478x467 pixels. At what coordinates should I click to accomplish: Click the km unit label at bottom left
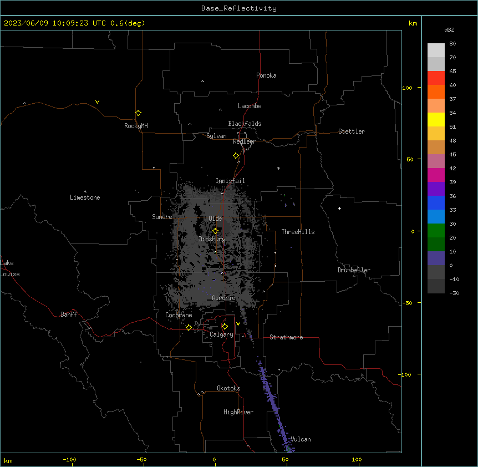(x=8, y=460)
